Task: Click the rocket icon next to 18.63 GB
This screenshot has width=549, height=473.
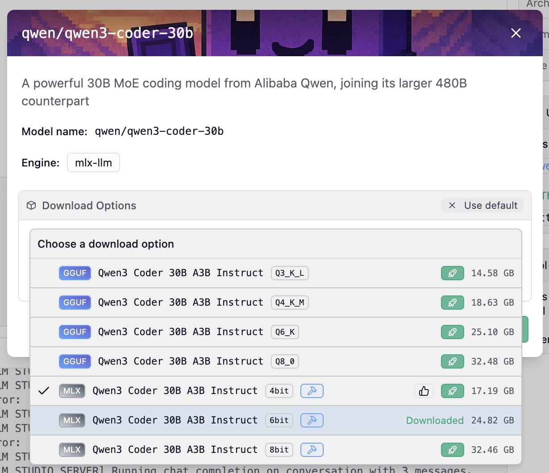Action: 453,302
